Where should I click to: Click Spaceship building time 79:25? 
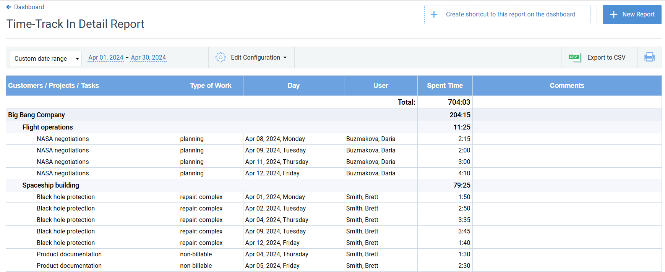[462, 185]
